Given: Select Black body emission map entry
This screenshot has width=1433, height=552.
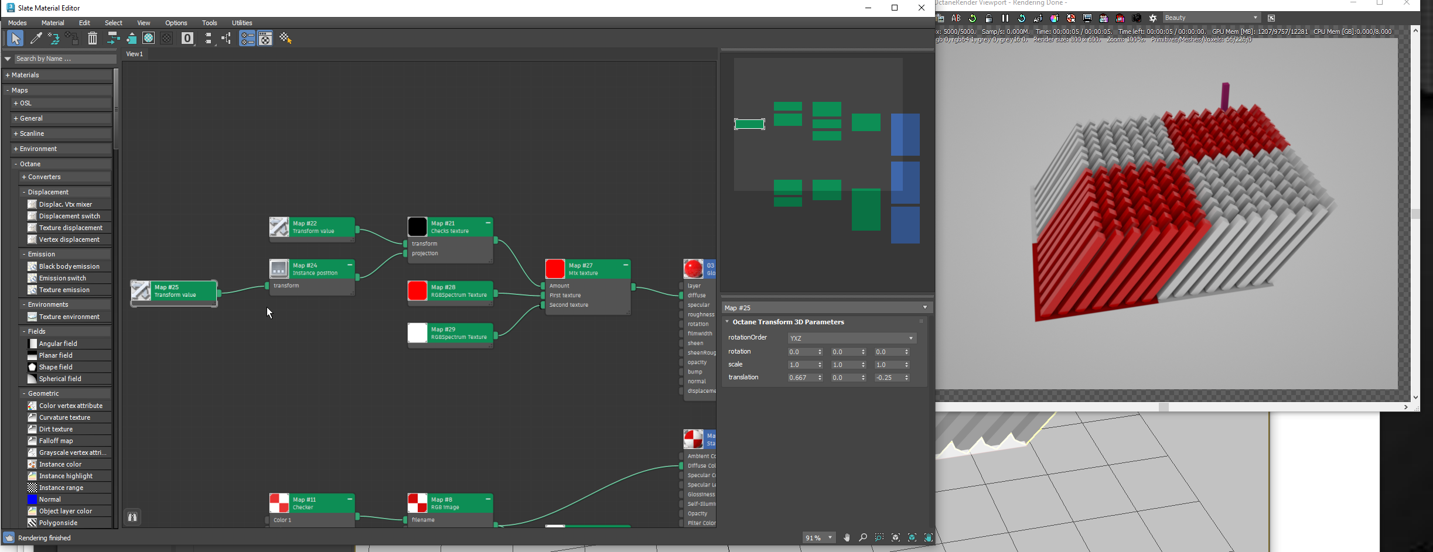Looking at the screenshot, I should pyautogui.click(x=69, y=266).
